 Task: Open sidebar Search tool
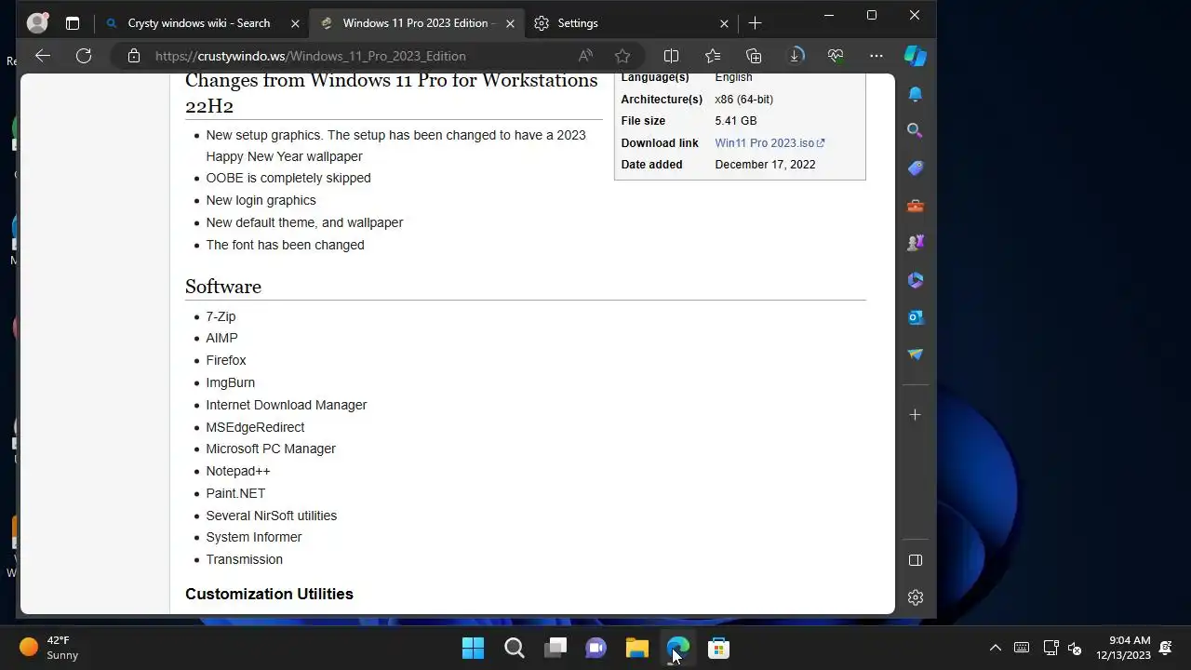(916, 131)
